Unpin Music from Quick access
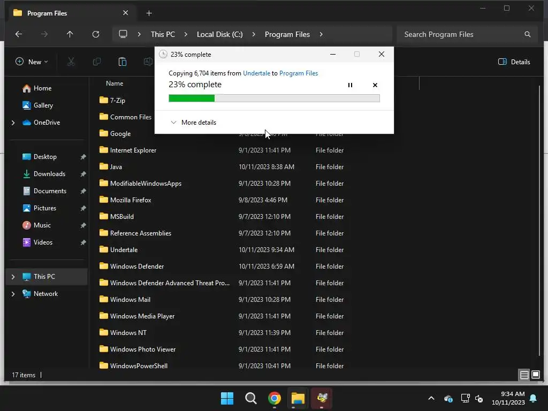Image resolution: width=548 pixels, height=411 pixels. click(83, 225)
